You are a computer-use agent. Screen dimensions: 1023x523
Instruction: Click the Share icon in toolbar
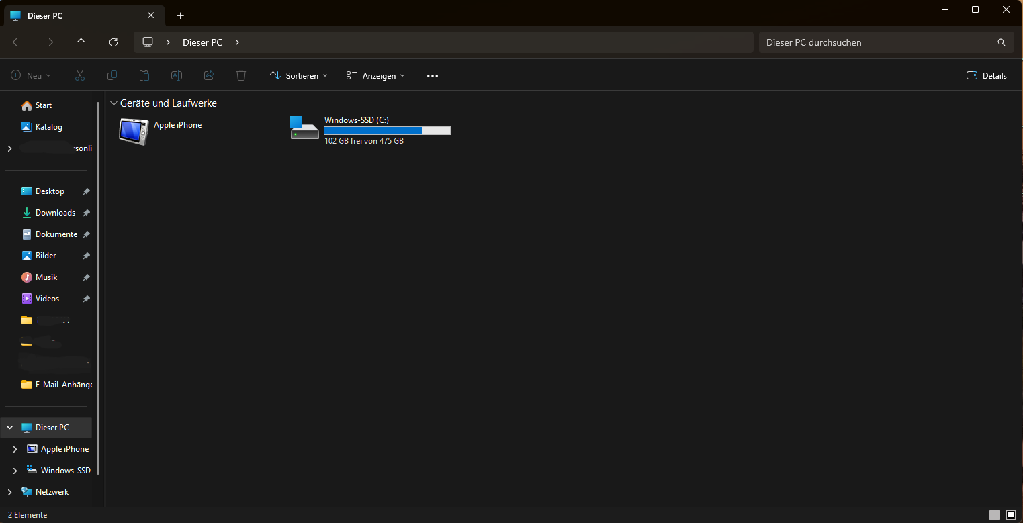pyautogui.click(x=209, y=76)
